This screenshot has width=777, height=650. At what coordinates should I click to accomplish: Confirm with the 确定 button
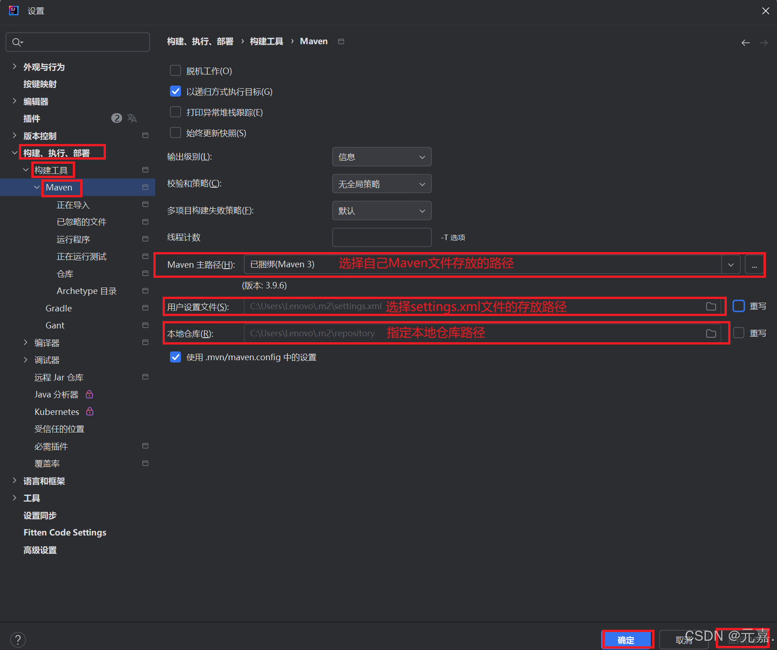click(626, 640)
